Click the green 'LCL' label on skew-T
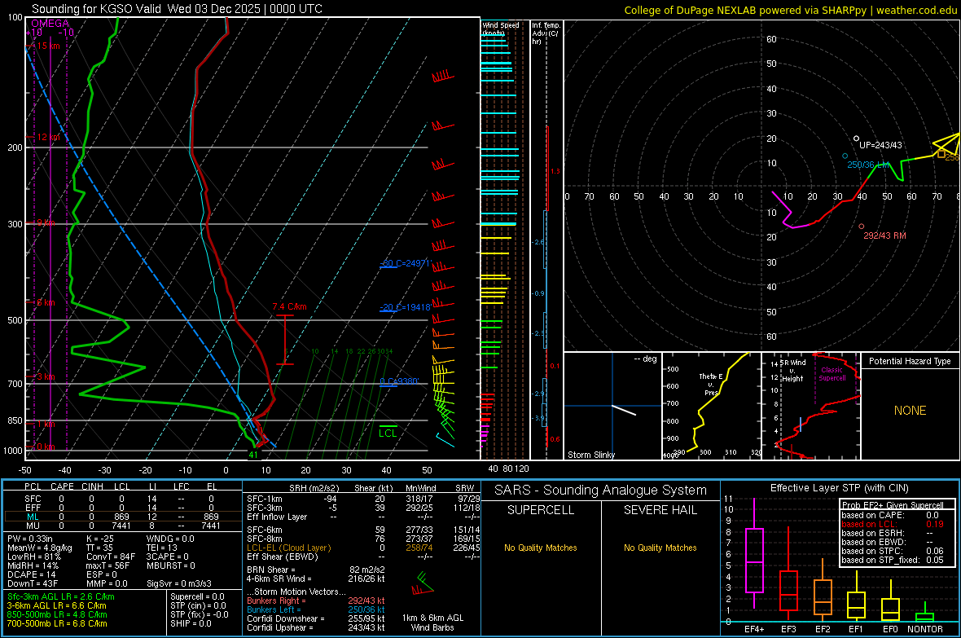Viewport: 961px width, 638px height. click(x=388, y=433)
